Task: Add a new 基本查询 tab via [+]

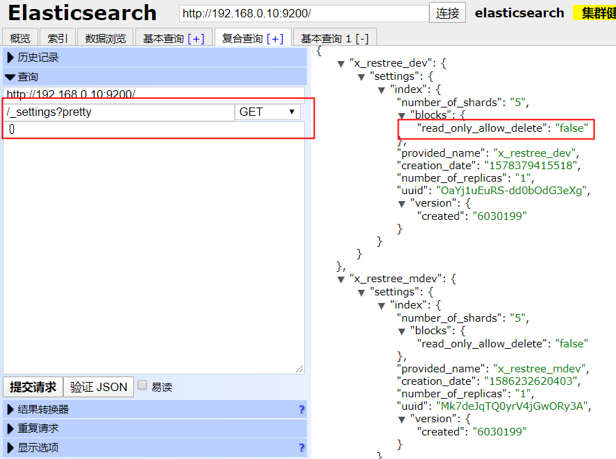Action: (196, 38)
